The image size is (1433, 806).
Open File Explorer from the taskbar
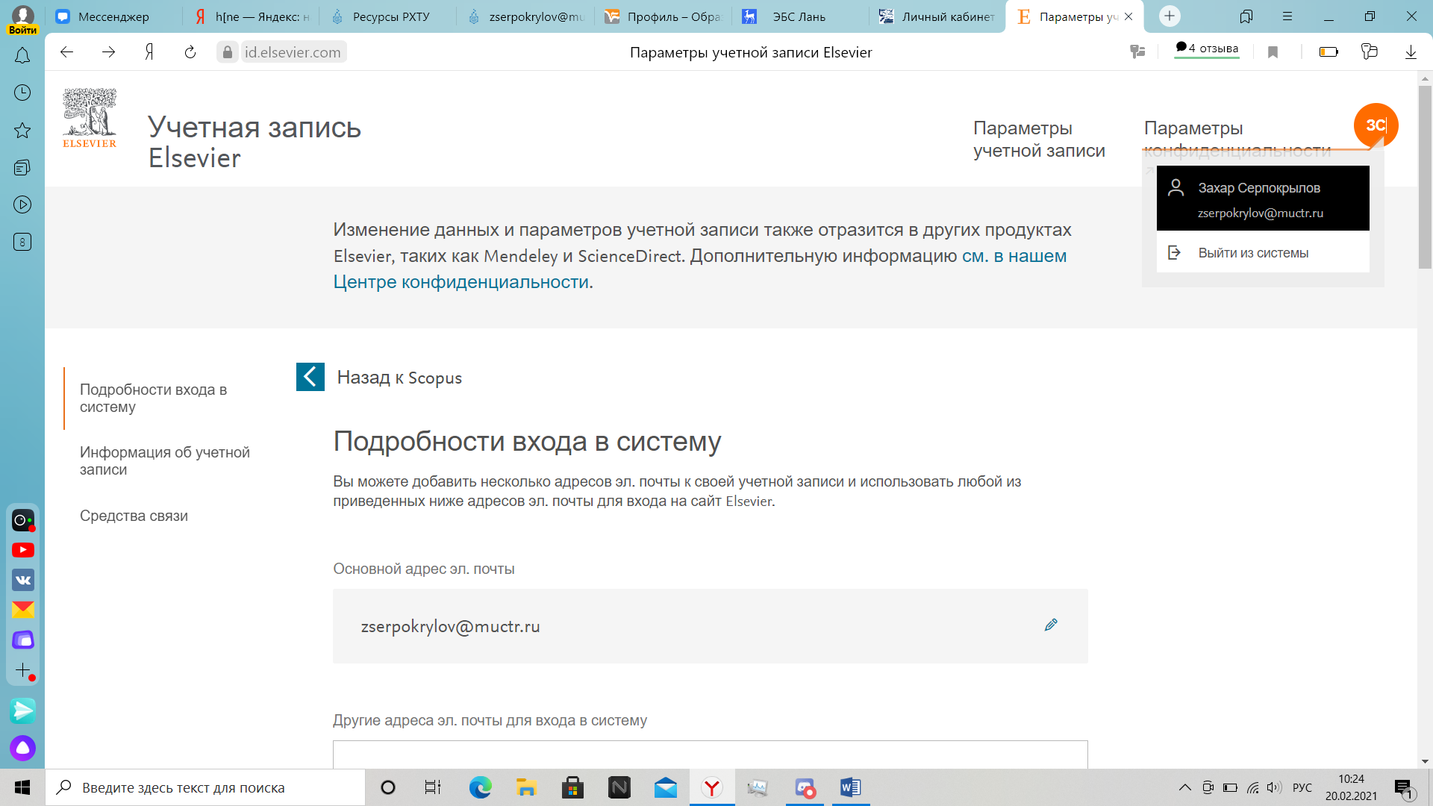(x=526, y=787)
